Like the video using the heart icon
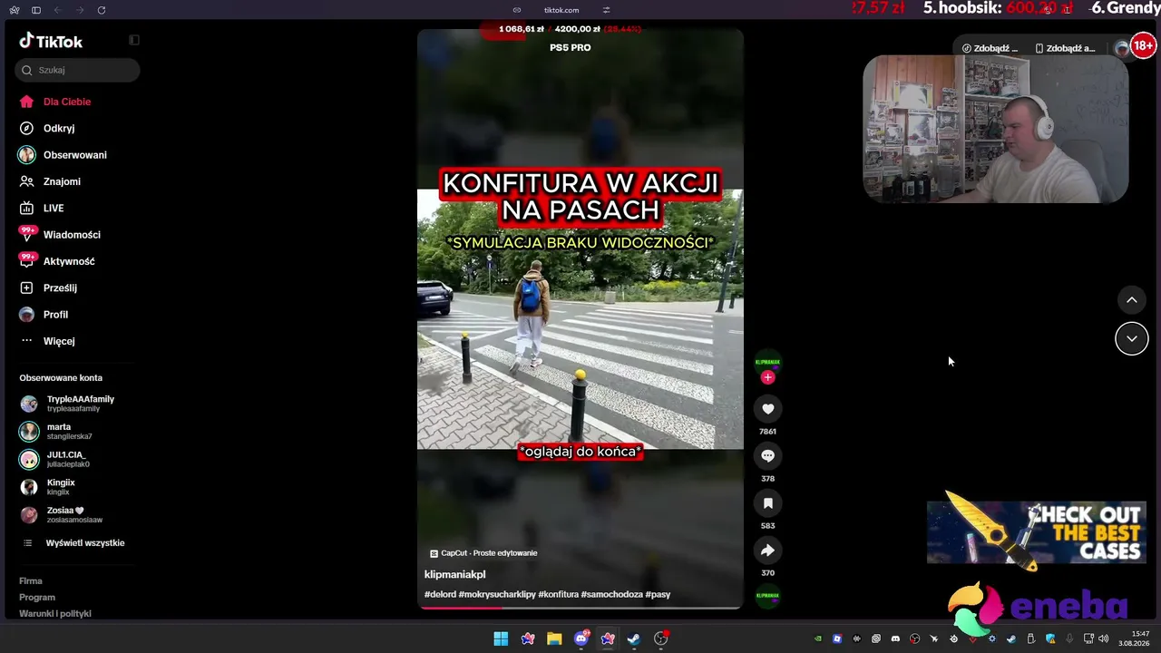This screenshot has width=1161, height=653. point(767,409)
